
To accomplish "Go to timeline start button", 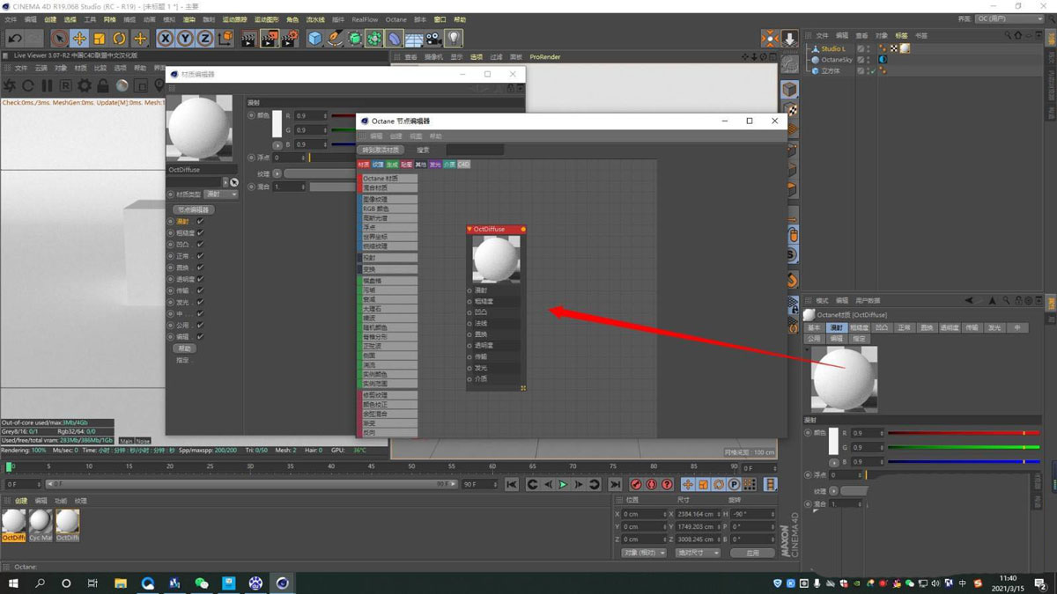I will 512,485.
